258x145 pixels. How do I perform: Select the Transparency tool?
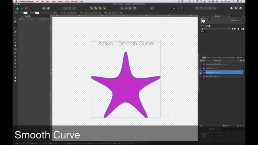tap(15, 46)
